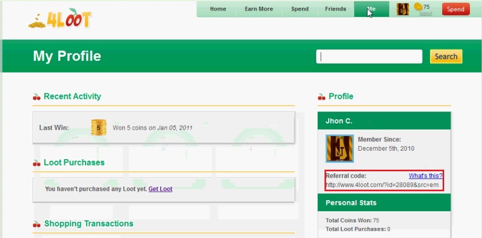482x238 pixels.
Task: Click the logout link
Action: [x=425, y=14]
